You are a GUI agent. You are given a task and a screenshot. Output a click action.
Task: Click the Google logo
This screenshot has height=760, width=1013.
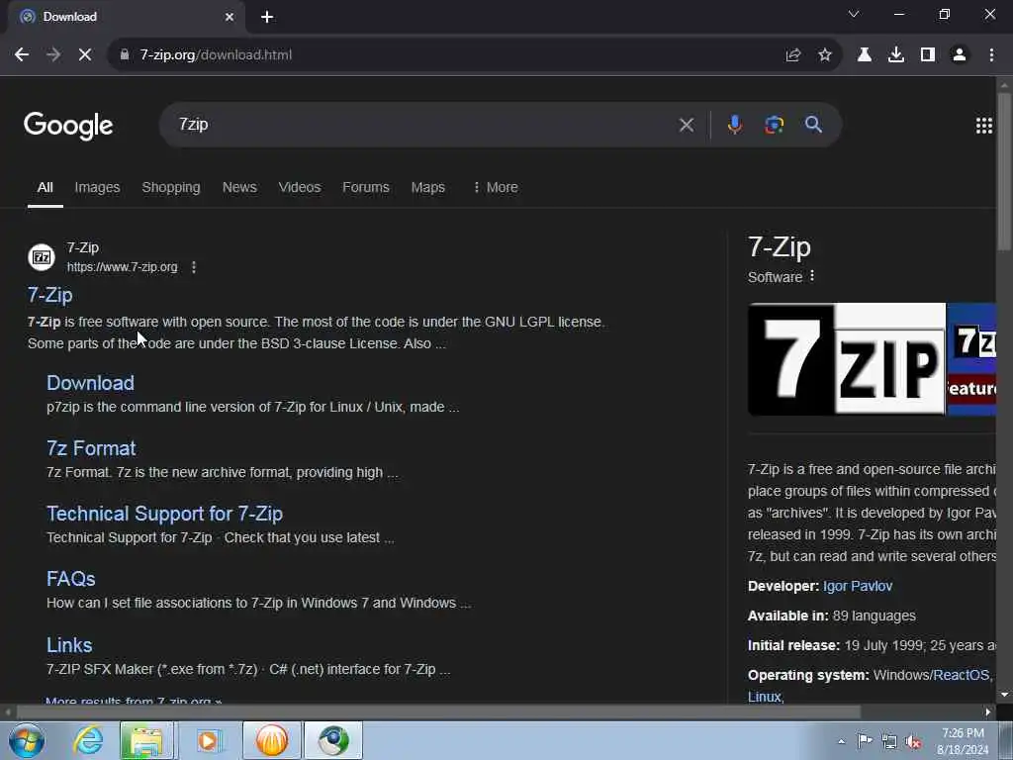point(68,126)
